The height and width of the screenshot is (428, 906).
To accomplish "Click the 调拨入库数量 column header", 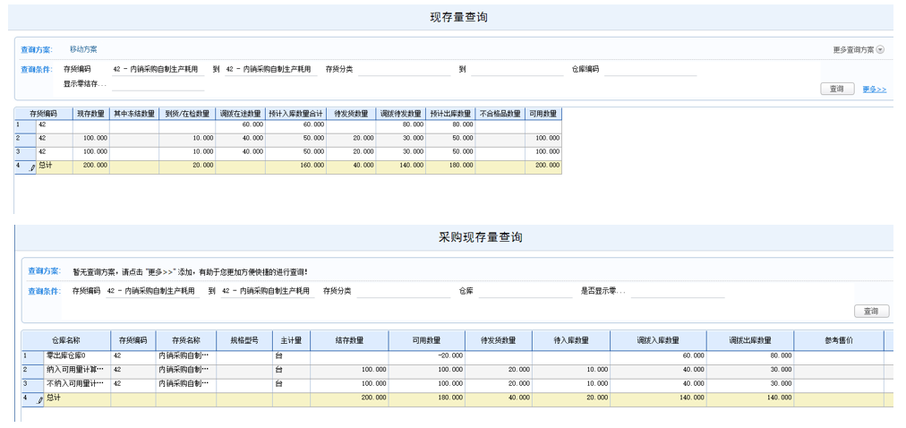I will coord(658,340).
